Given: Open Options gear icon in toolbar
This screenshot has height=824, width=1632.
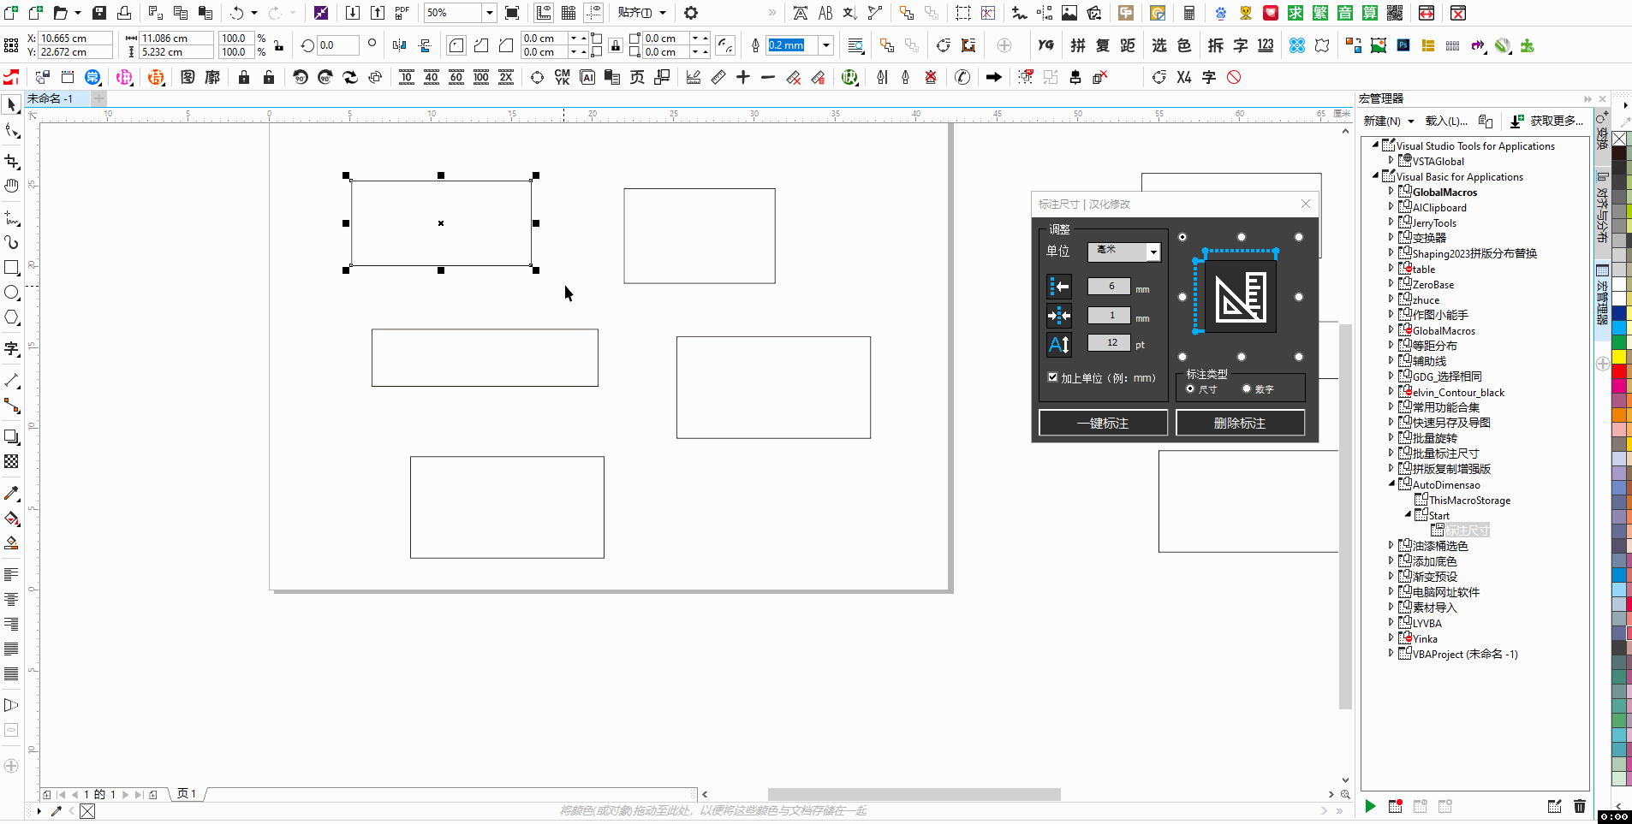Looking at the screenshot, I should click(x=691, y=13).
